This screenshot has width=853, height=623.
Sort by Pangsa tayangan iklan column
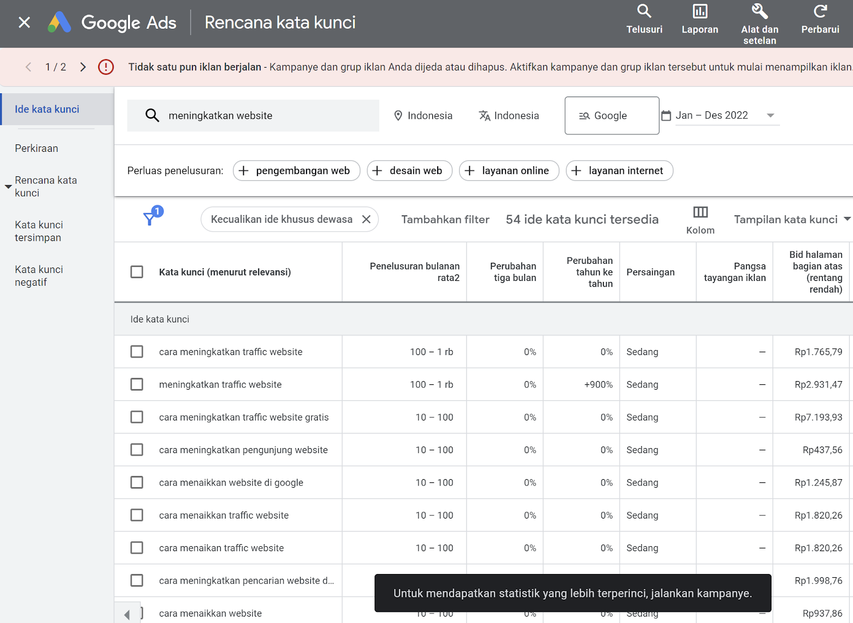click(x=735, y=272)
